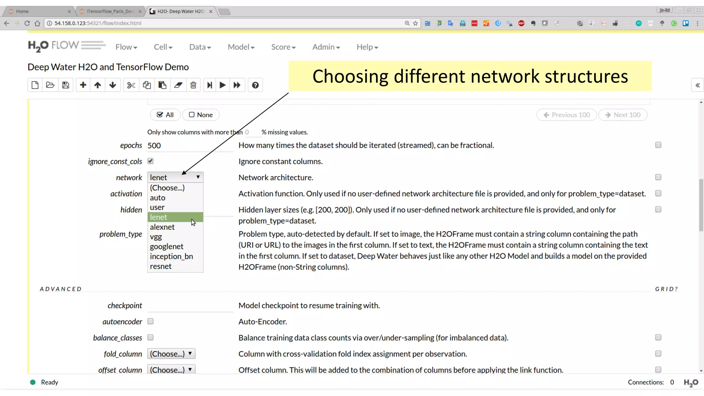Paste cell with the clipboard icon

(162, 85)
